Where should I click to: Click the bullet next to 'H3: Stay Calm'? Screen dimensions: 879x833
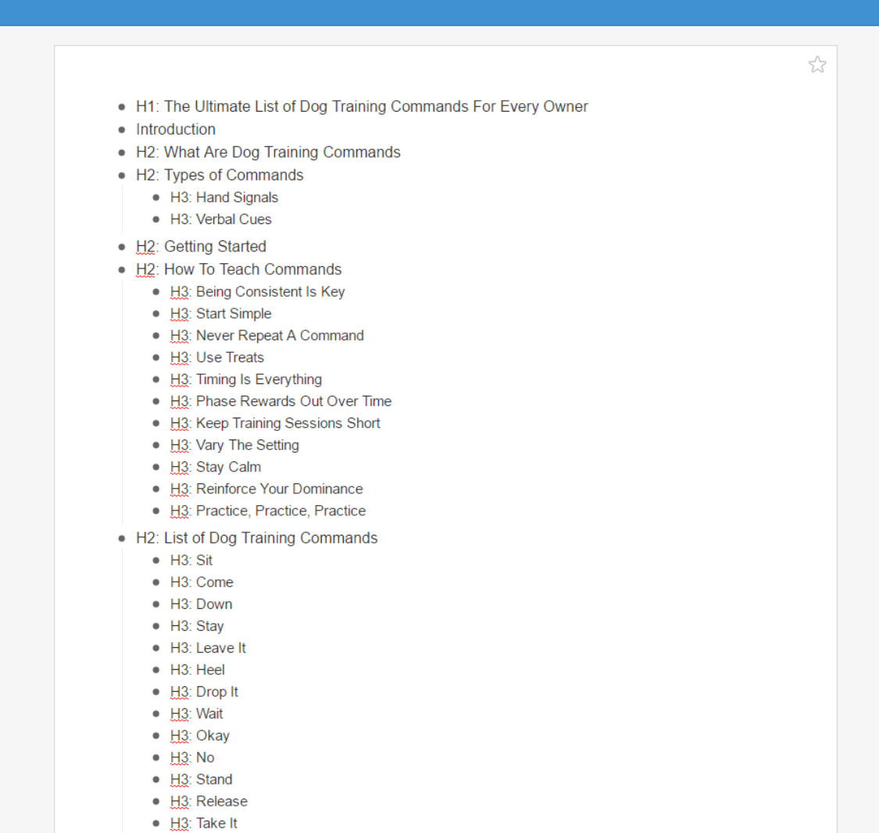(156, 468)
